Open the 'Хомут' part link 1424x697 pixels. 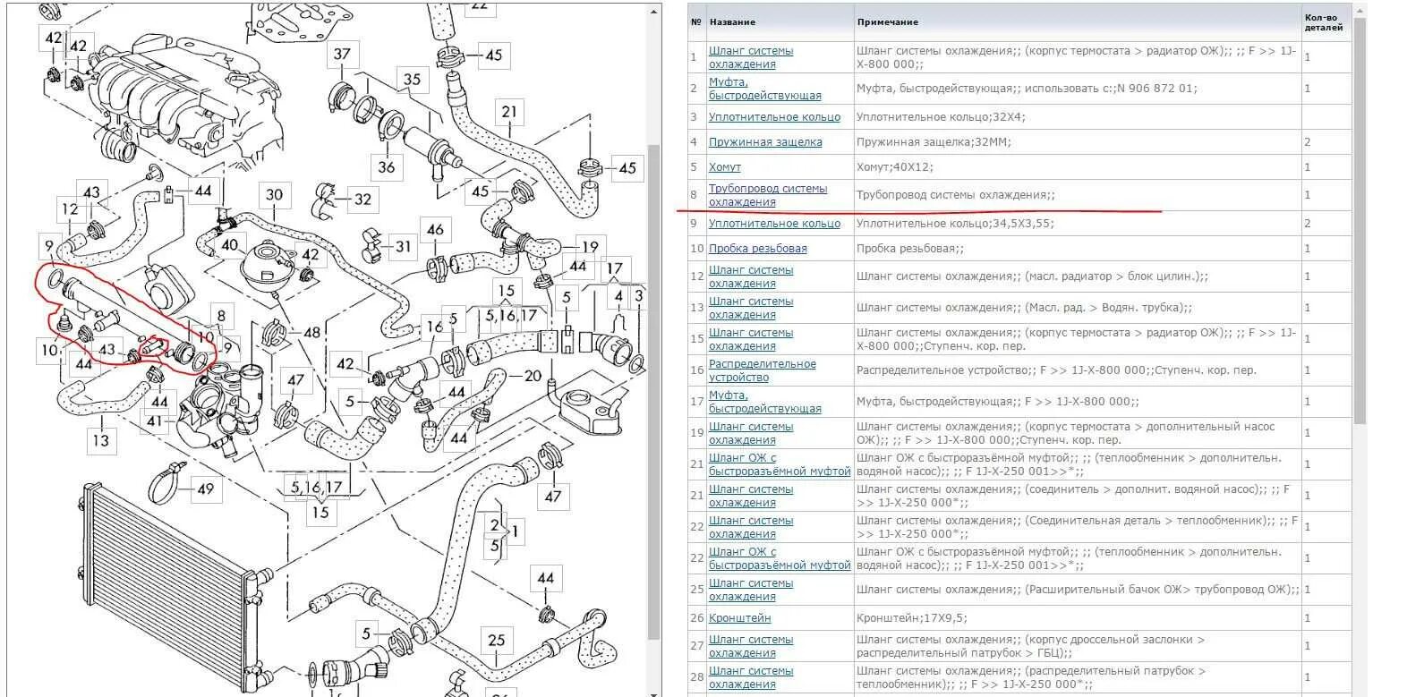pos(724,167)
